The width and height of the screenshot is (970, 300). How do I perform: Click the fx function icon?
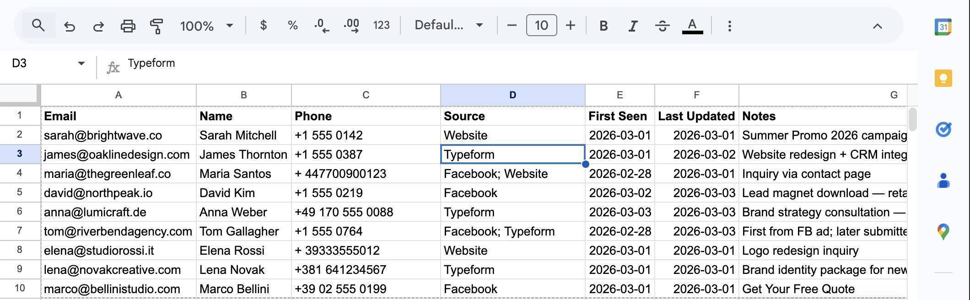(113, 68)
